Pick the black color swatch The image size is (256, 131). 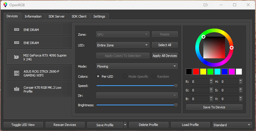[189, 71]
